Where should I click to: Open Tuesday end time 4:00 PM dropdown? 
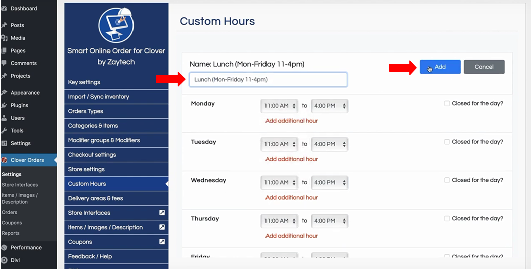coord(330,144)
